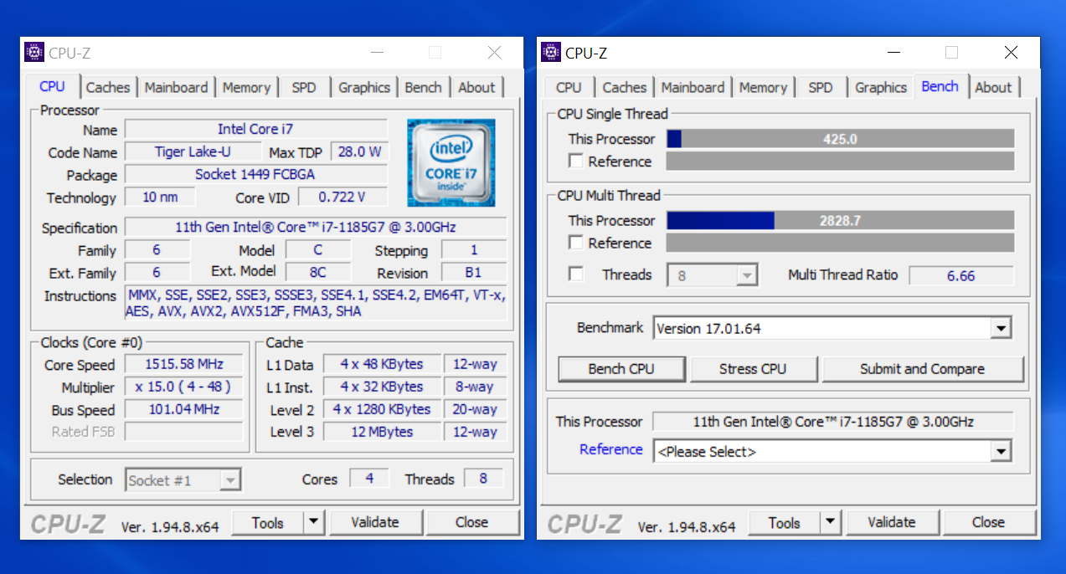Open the About tab in the processor details window
The width and height of the screenshot is (1066, 574).
(x=476, y=88)
